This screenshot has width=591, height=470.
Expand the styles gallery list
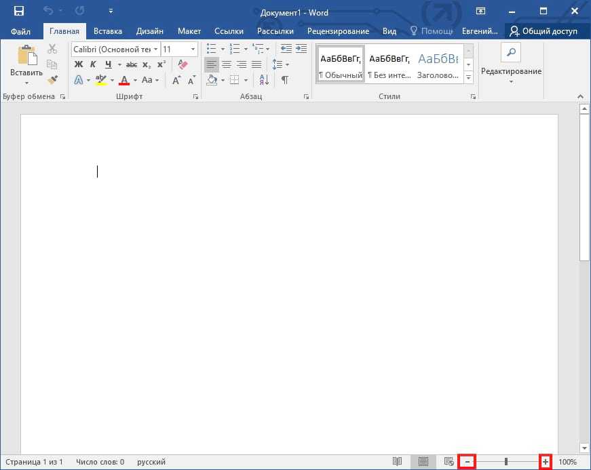pos(468,77)
